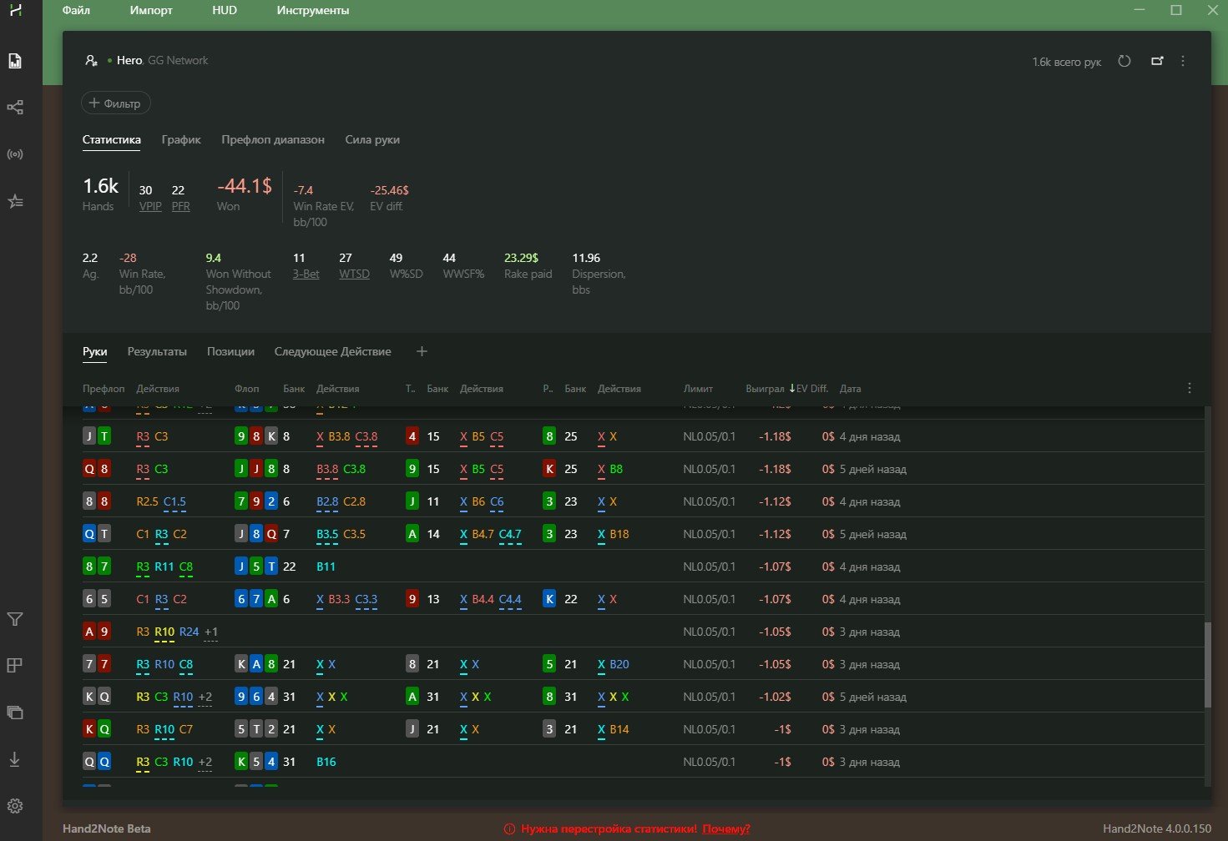Open the share/graph nodes sidebar icon
This screenshot has width=1228, height=841.
click(15, 108)
